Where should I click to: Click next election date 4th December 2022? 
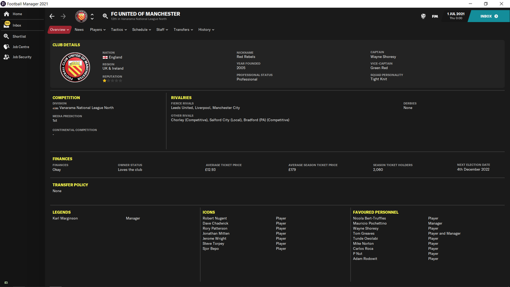(473, 169)
